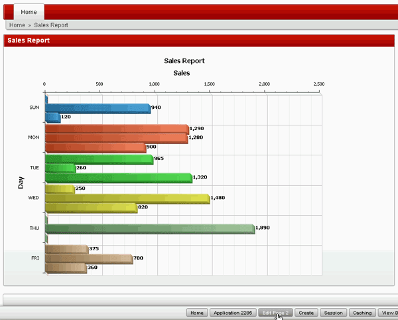
Task: Open the Home tab
Action: point(29,12)
